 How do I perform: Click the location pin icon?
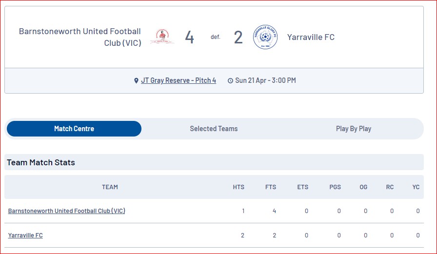tap(136, 81)
